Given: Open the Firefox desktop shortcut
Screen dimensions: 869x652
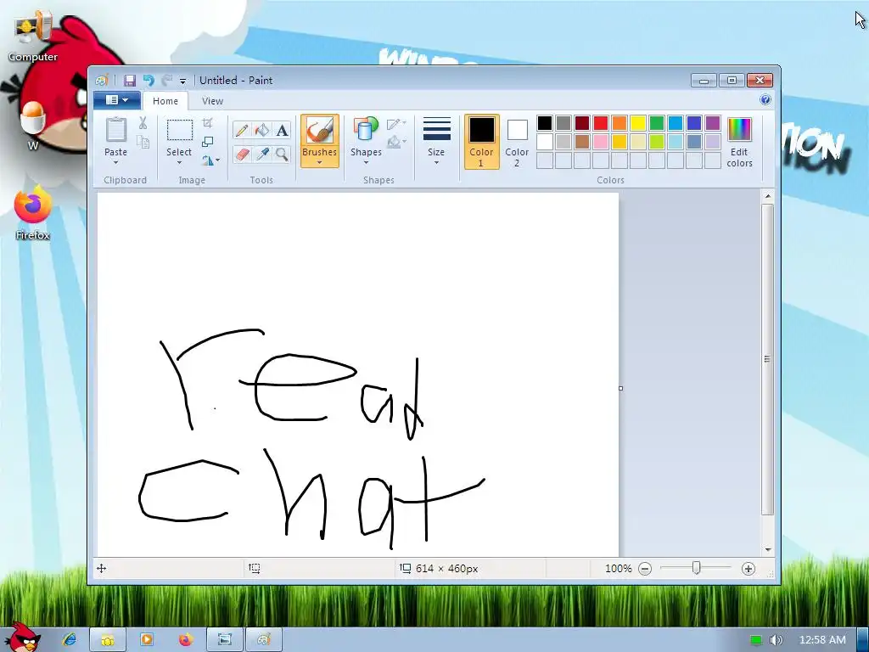Looking at the screenshot, I should click(33, 213).
